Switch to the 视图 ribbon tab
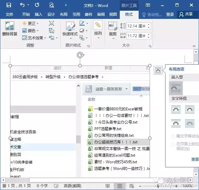Viewport: 199px width, 190px height. click(113, 14)
